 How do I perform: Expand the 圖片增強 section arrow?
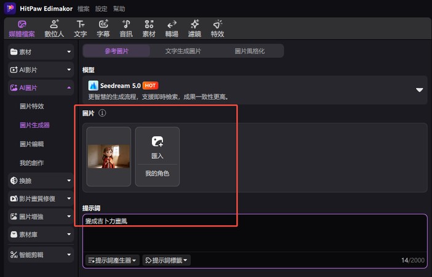click(69, 216)
